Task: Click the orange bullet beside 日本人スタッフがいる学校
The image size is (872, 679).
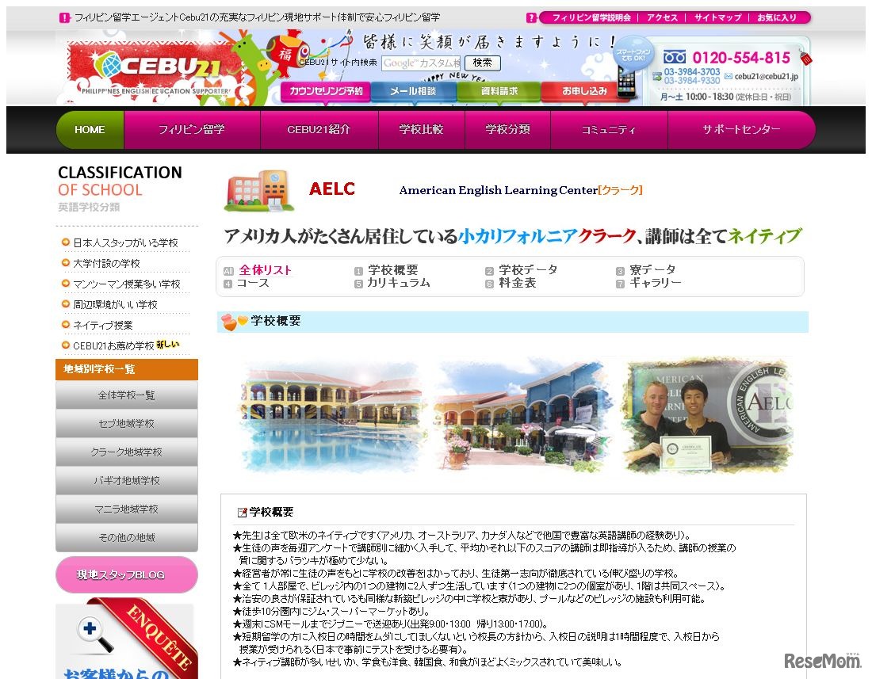Action: (x=66, y=242)
